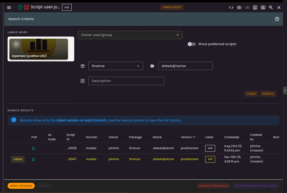Toggle the eye visibility icon
The image size is (287, 193).
pyautogui.click(x=239, y=8)
